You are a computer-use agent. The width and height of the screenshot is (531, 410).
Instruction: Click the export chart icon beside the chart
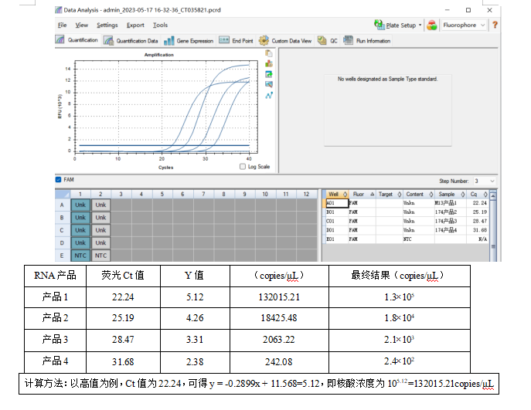point(269,74)
